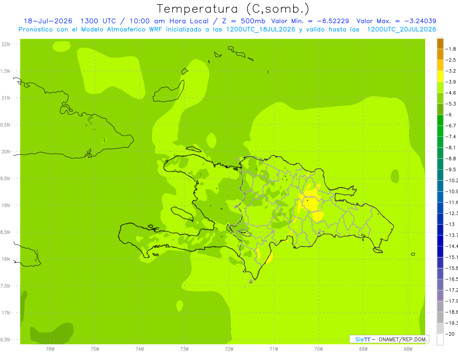The image size is (458, 354).
Task: Click the '18N' latitude axis label
Action: pyautogui.click(x=6, y=259)
